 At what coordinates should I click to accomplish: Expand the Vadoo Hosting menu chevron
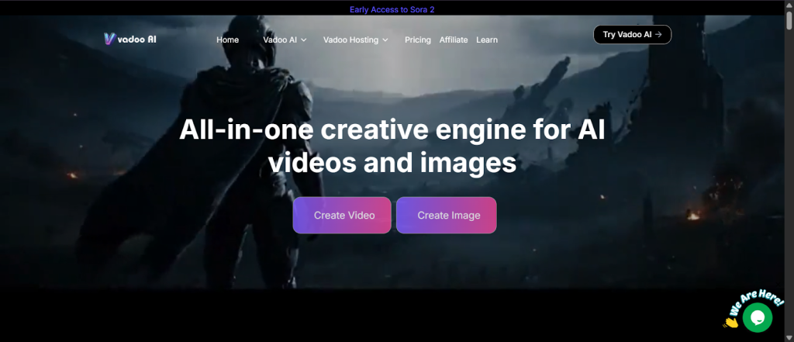point(385,40)
